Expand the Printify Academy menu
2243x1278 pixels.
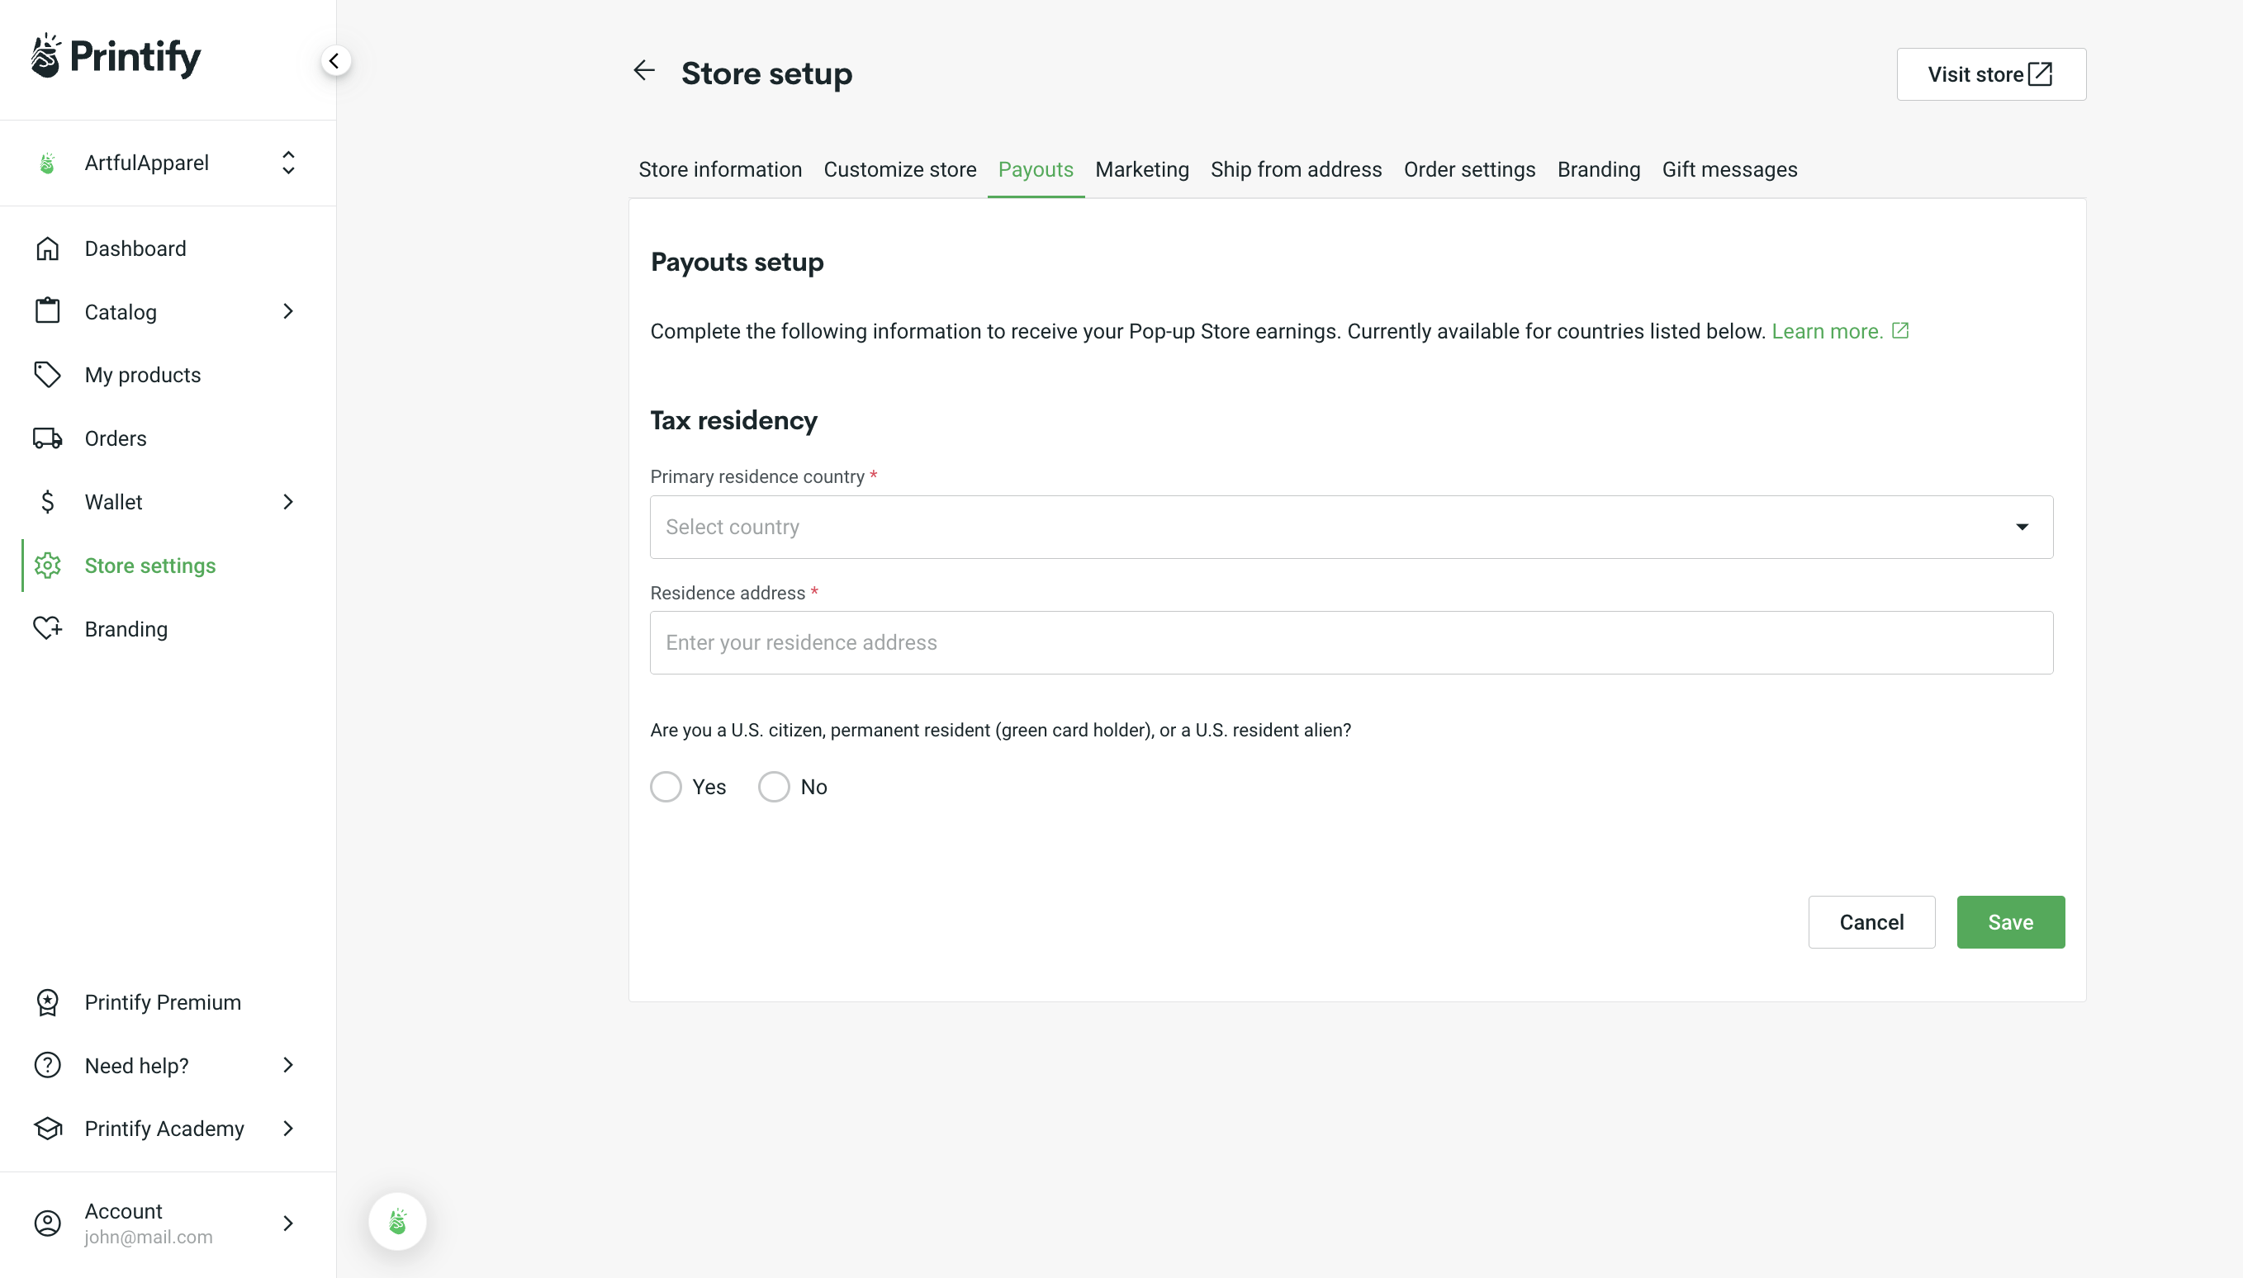pos(288,1128)
